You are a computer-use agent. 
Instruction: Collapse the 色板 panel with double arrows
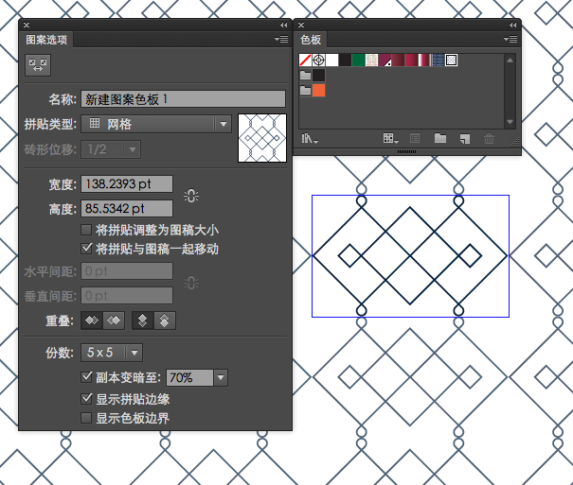[x=512, y=25]
